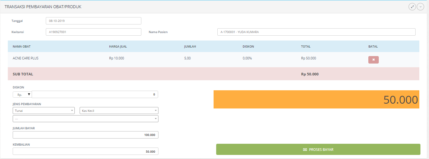The image size is (429, 159).
Task: Click the Tanggal date field
Action: [x=93, y=21]
